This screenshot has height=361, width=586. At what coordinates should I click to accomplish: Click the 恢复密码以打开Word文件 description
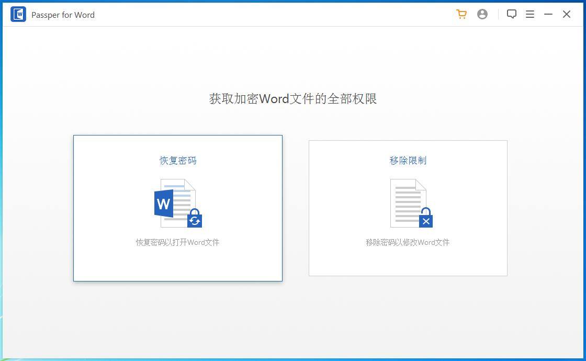(x=178, y=242)
